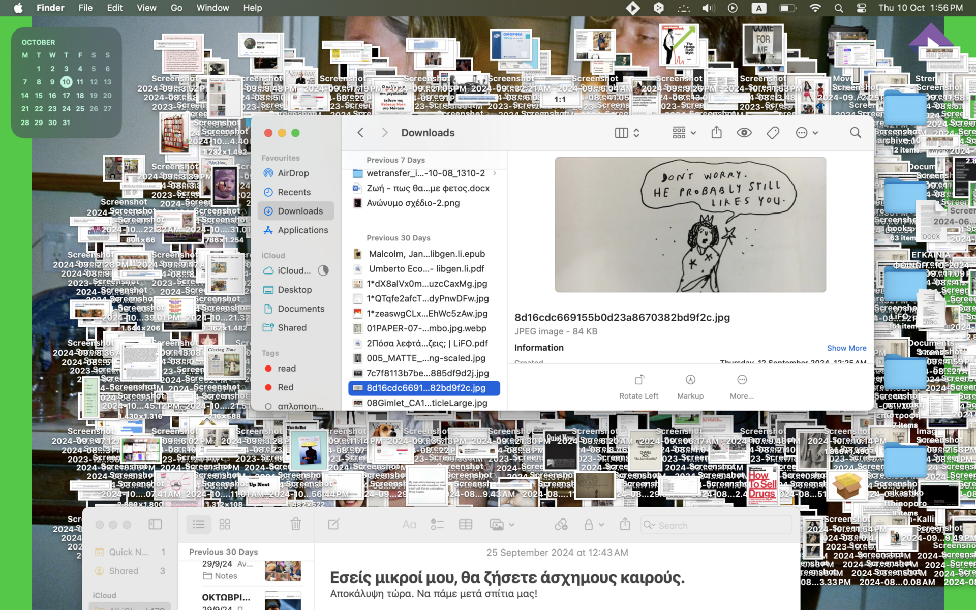Select Downloads in Finder sidebar

295,211
